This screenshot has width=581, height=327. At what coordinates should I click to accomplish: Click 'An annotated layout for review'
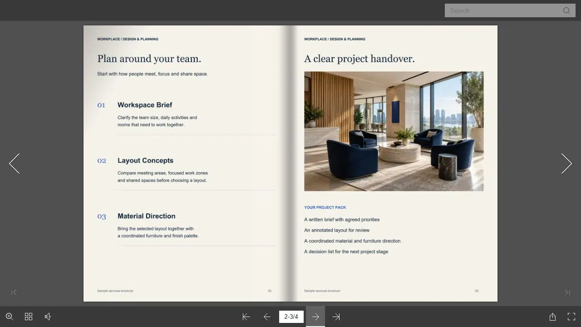(337, 230)
